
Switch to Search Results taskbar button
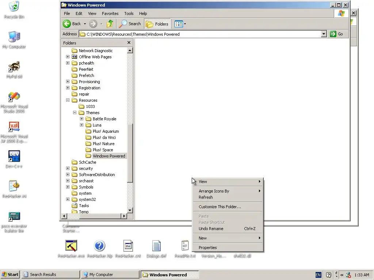pos(50,275)
